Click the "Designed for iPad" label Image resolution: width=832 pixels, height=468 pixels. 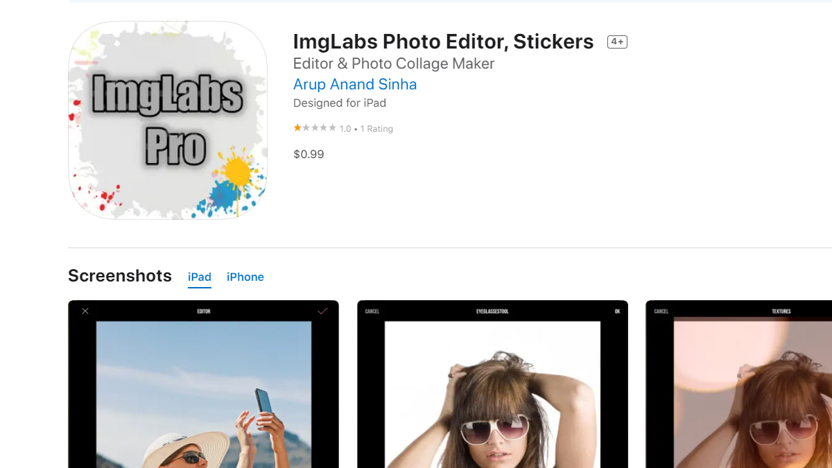(340, 103)
